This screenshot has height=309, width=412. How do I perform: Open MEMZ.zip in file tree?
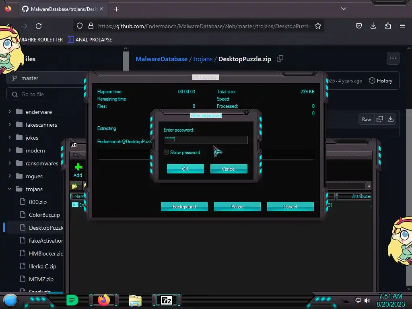tap(41, 279)
